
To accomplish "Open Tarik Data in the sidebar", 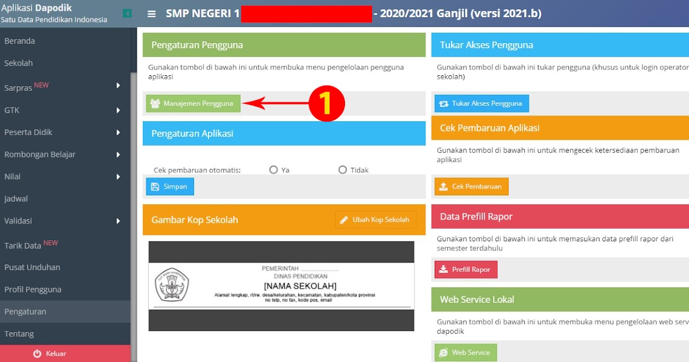I will tap(65, 244).
